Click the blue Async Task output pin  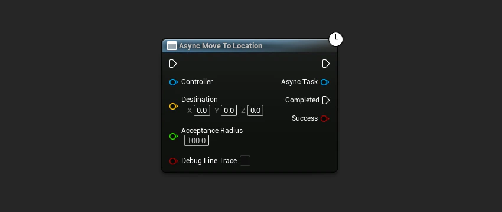[325, 82]
